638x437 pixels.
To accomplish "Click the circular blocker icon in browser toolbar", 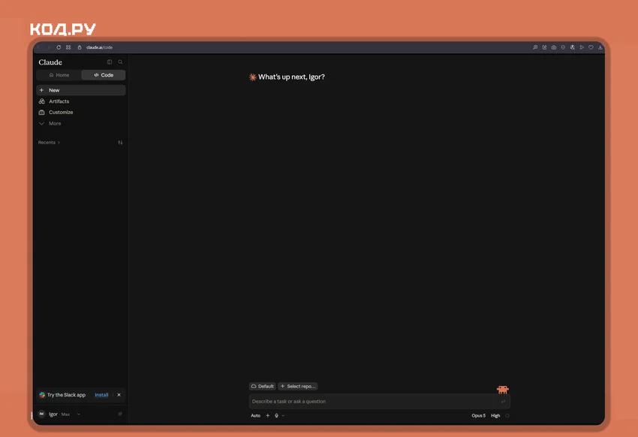I will pyautogui.click(x=563, y=47).
